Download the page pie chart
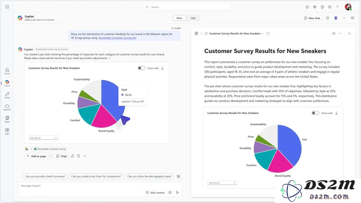 point(336,113)
